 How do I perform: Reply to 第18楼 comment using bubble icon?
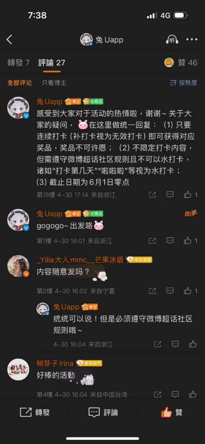click(x=170, y=195)
